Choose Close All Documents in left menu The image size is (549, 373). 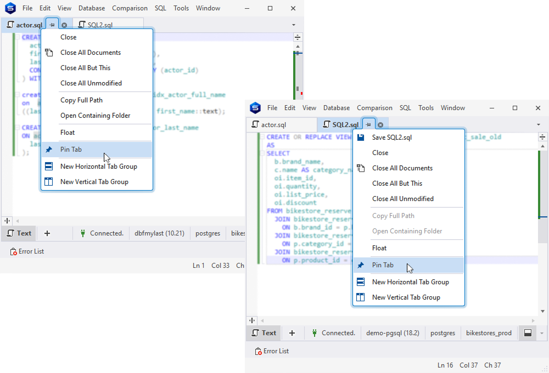click(97, 53)
